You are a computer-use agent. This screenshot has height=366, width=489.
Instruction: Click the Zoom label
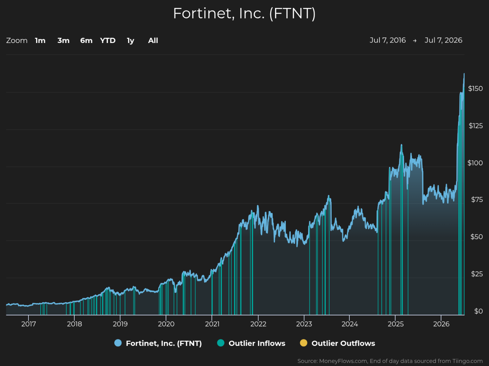coord(17,41)
